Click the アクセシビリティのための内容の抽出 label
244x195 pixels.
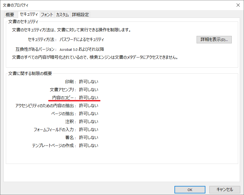coord(46,106)
